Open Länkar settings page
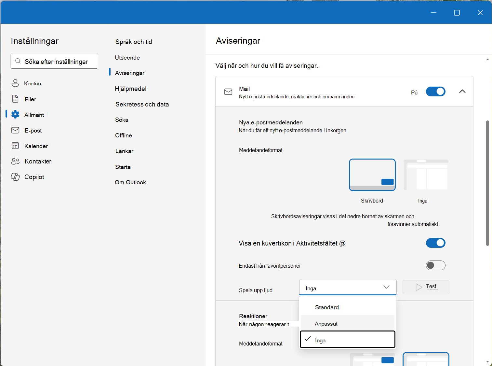The height and width of the screenshot is (366, 492). [124, 151]
